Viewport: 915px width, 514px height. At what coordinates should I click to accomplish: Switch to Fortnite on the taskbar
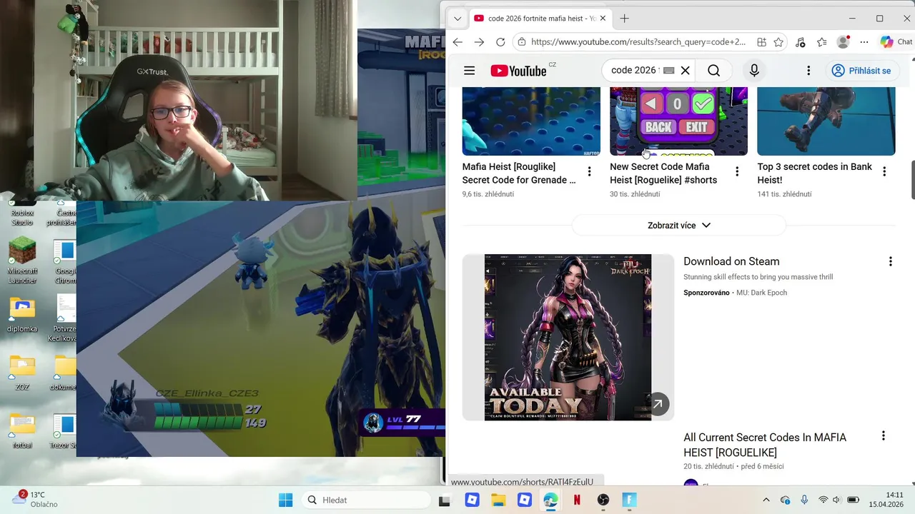click(x=629, y=500)
